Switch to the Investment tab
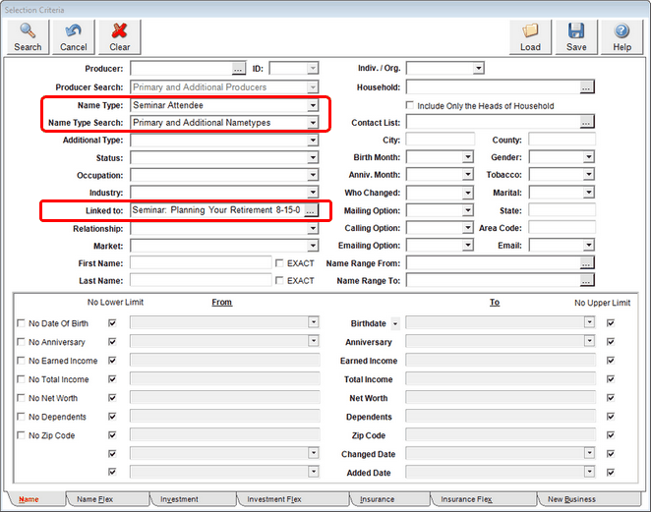The image size is (651, 512). point(179,499)
